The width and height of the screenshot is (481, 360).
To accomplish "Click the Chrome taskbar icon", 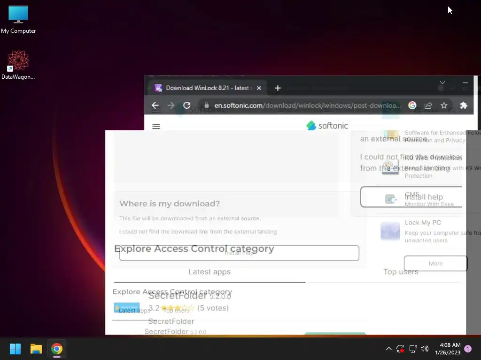I will click(x=57, y=349).
